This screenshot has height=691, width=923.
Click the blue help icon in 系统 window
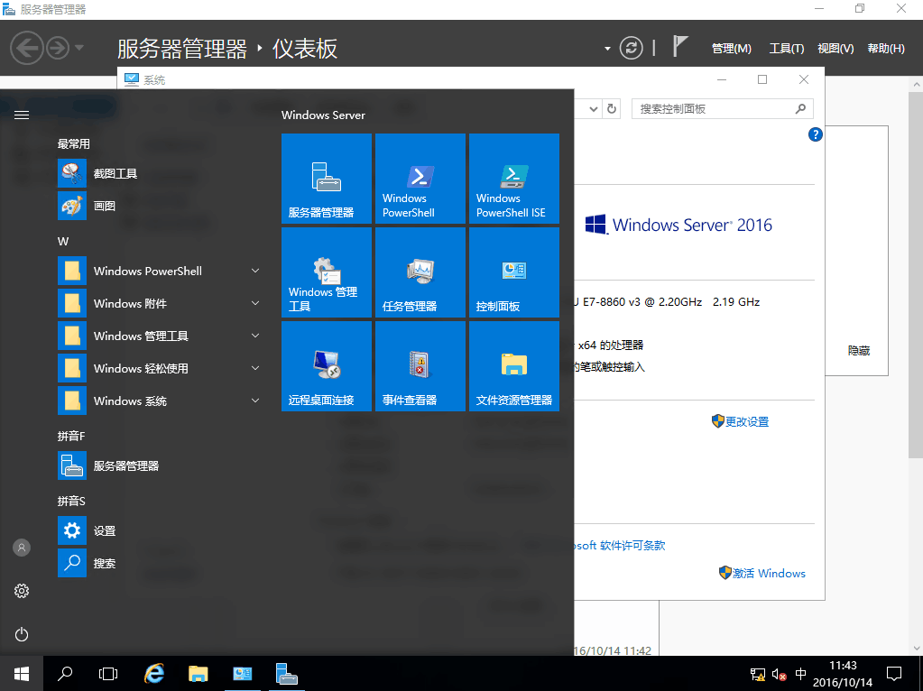pyautogui.click(x=816, y=134)
